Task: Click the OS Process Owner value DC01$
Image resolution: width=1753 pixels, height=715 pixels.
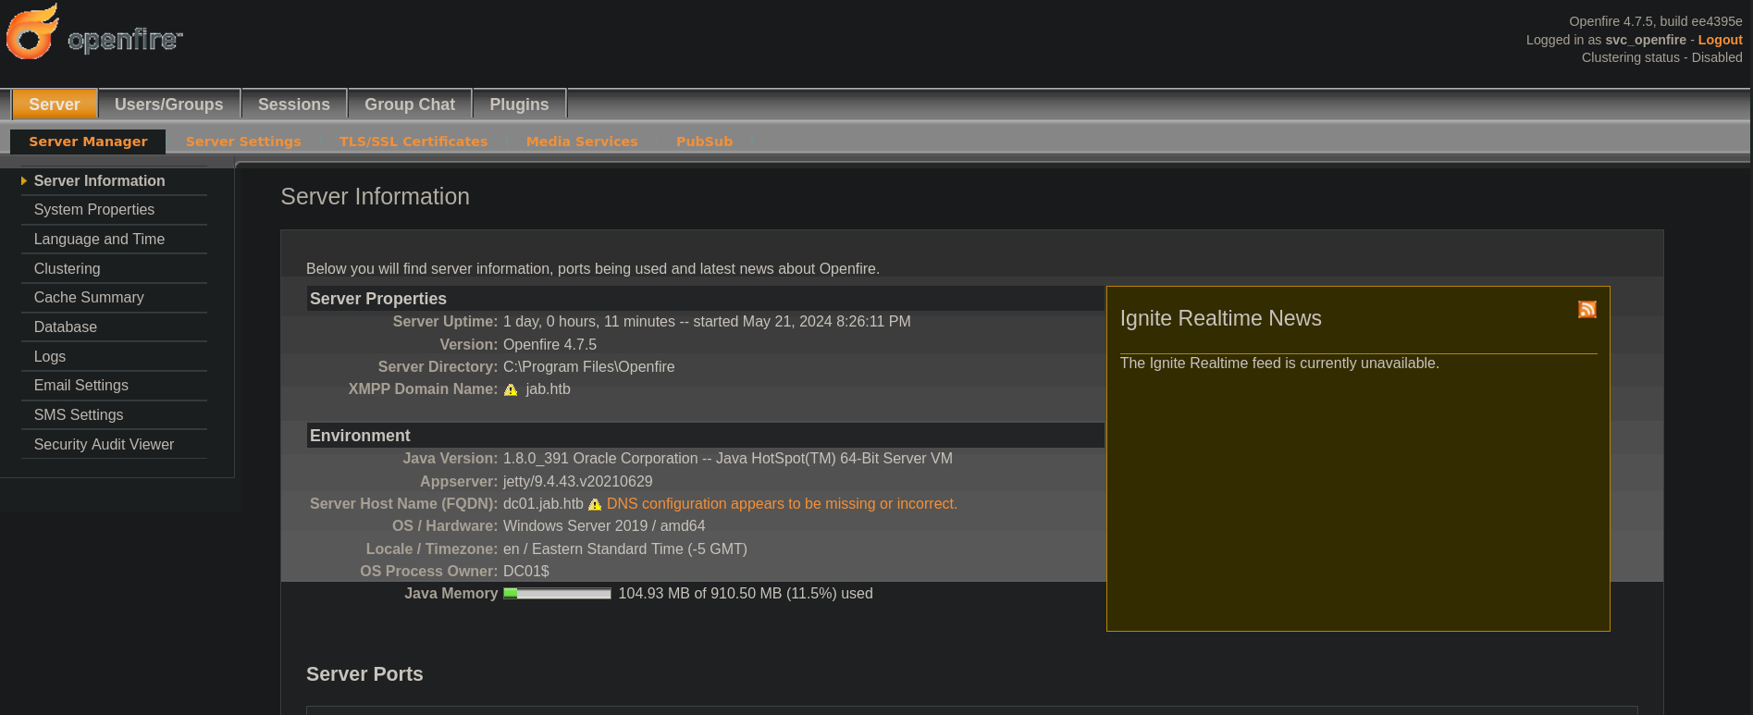Action: click(x=525, y=572)
